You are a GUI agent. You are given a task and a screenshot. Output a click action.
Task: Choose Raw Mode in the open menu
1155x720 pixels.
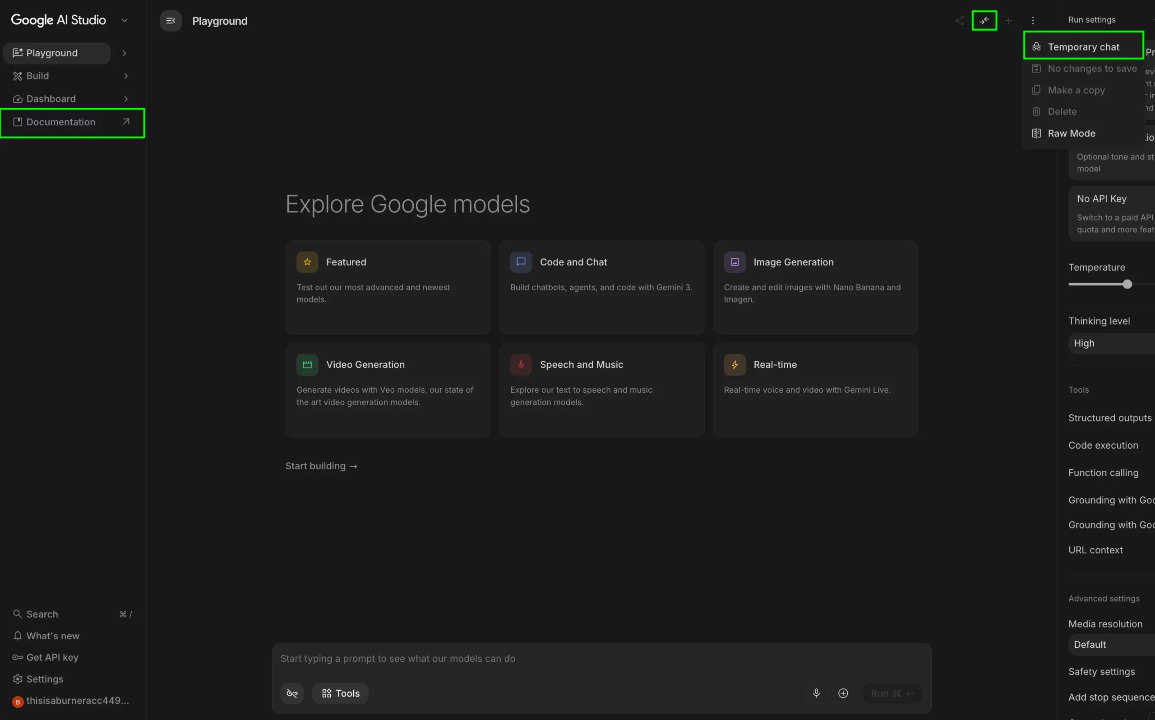(x=1072, y=133)
